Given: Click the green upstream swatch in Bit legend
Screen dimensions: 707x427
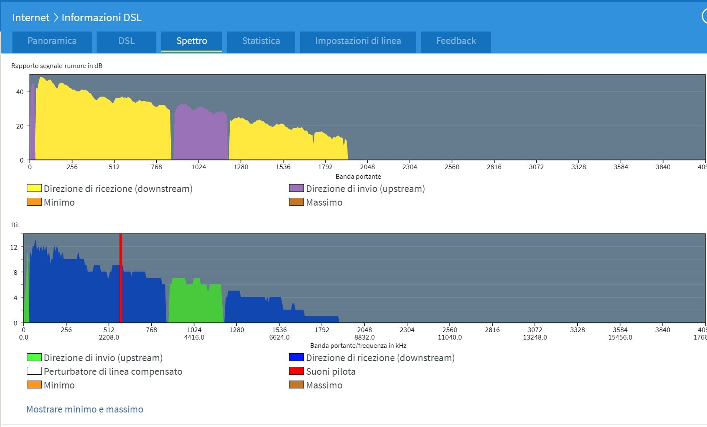Looking at the screenshot, I should (34, 357).
